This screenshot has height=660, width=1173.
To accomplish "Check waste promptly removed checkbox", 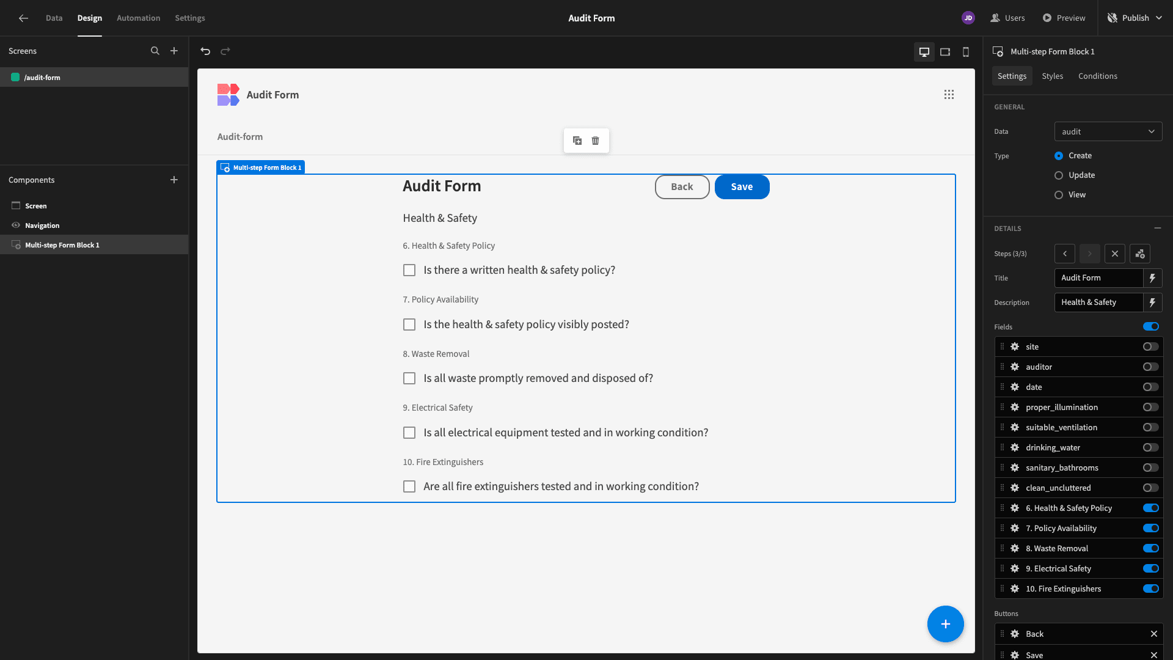I will tap(409, 378).
